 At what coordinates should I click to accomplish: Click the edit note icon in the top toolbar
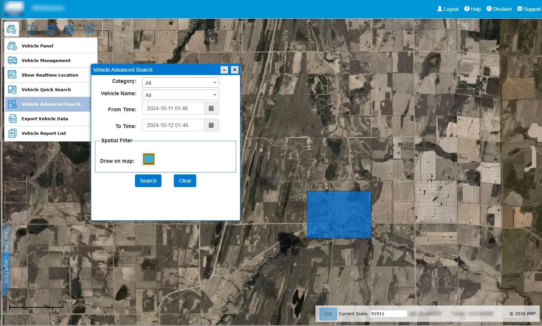(x=70, y=29)
